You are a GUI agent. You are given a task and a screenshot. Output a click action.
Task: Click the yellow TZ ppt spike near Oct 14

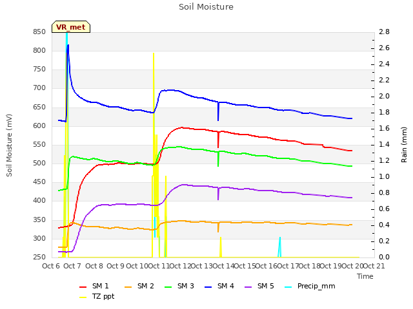221,247
